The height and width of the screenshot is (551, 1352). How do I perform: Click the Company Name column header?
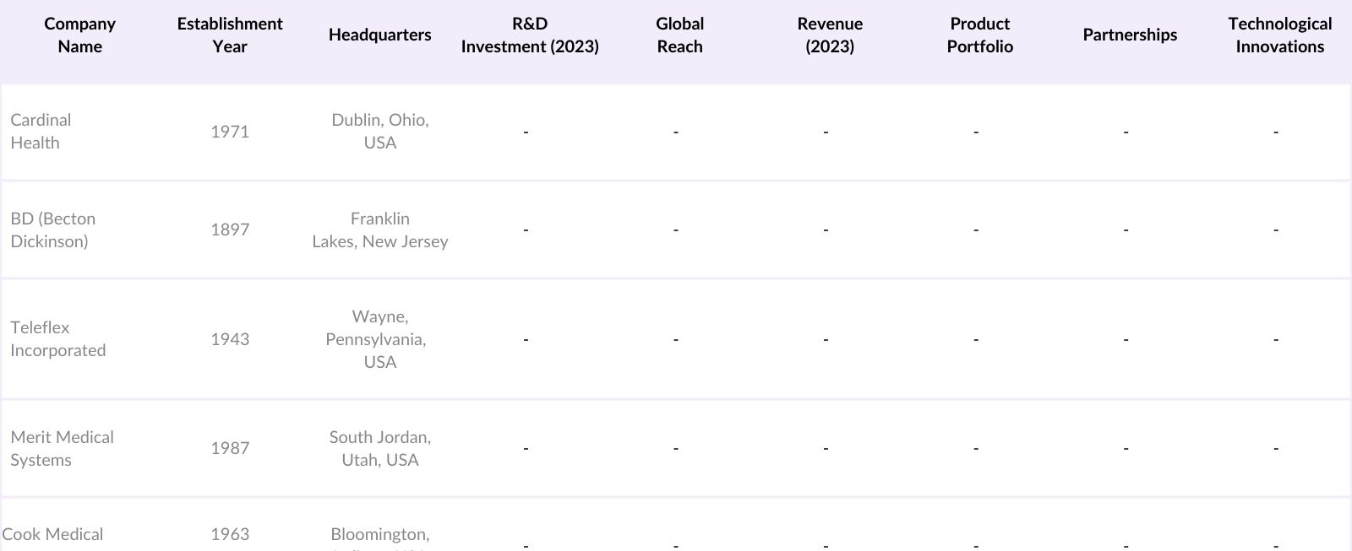(79, 35)
